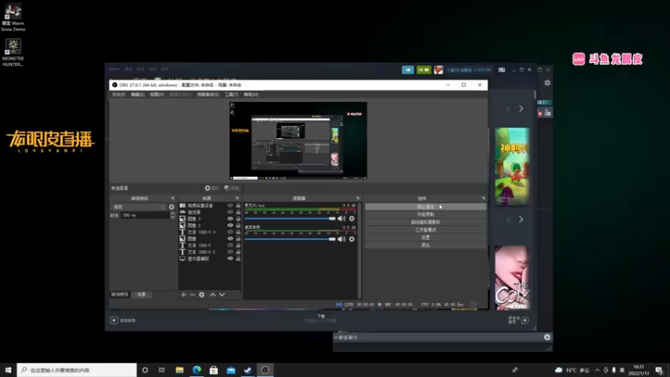Open Windows Start menu
Screen dimensions: 670x377
pyautogui.click(x=8, y=370)
